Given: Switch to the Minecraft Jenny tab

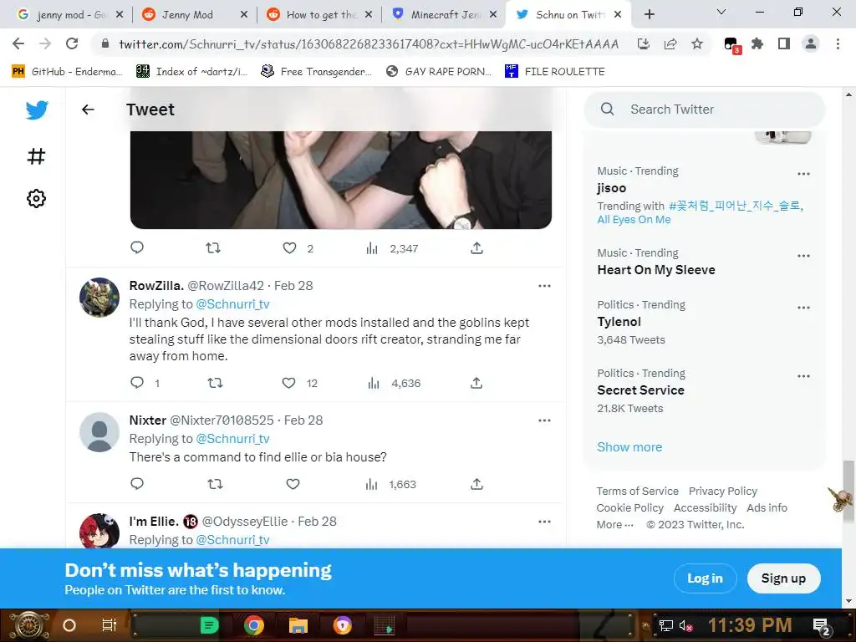Looking at the screenshot, I should tap(443, 15).
